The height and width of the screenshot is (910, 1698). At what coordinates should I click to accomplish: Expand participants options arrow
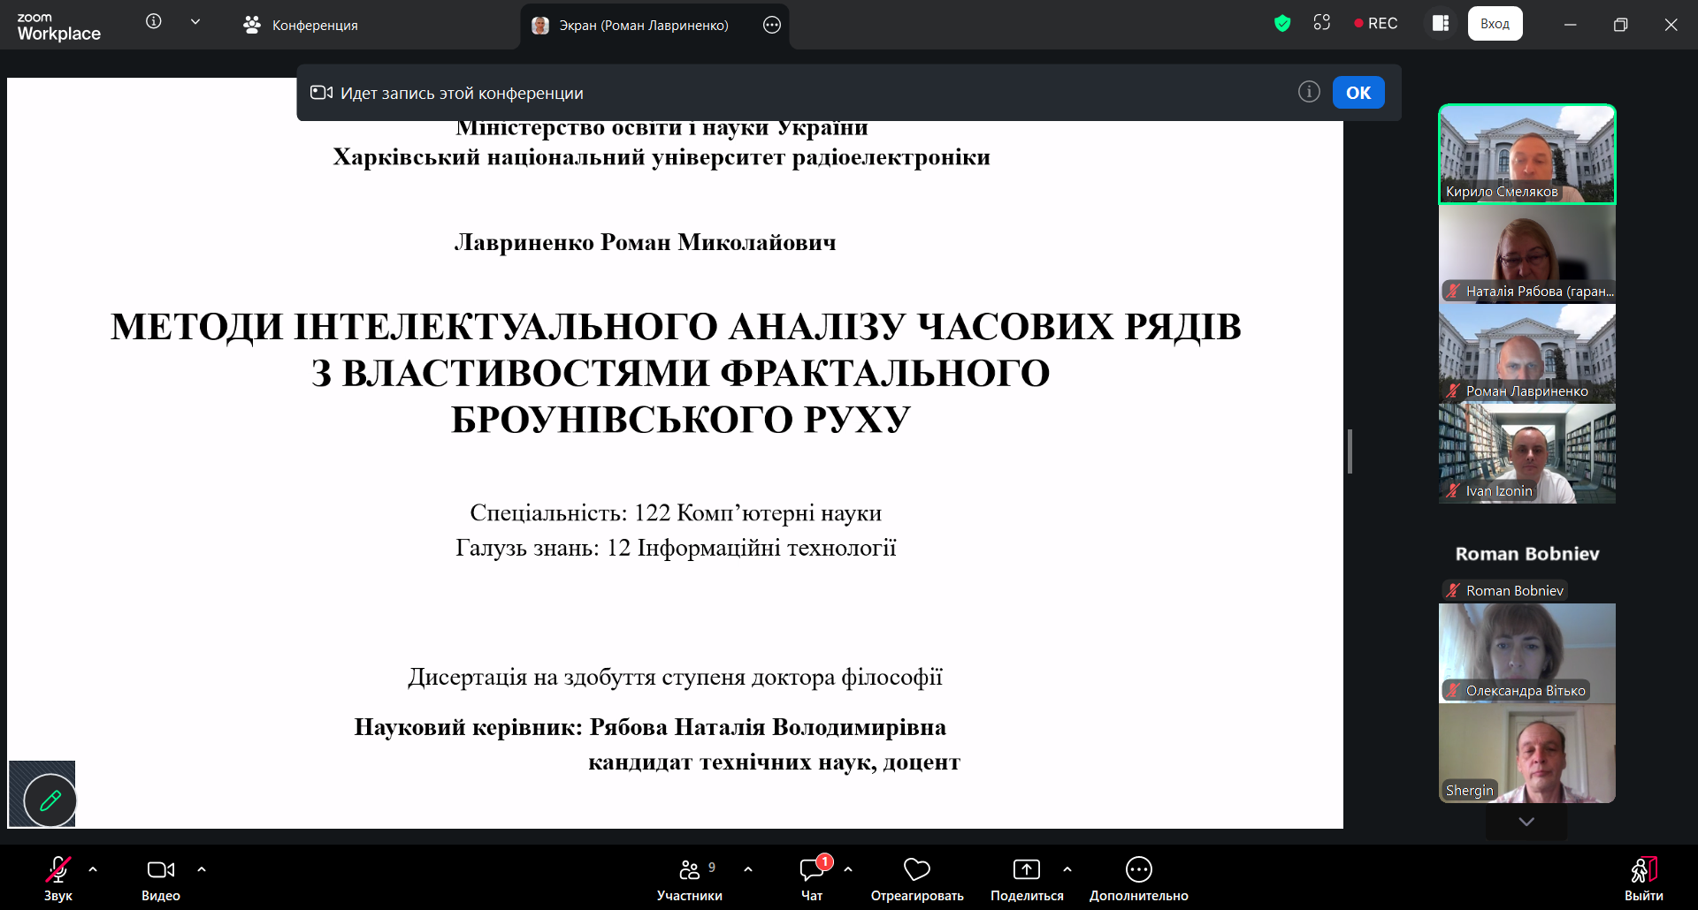[748, 869]
